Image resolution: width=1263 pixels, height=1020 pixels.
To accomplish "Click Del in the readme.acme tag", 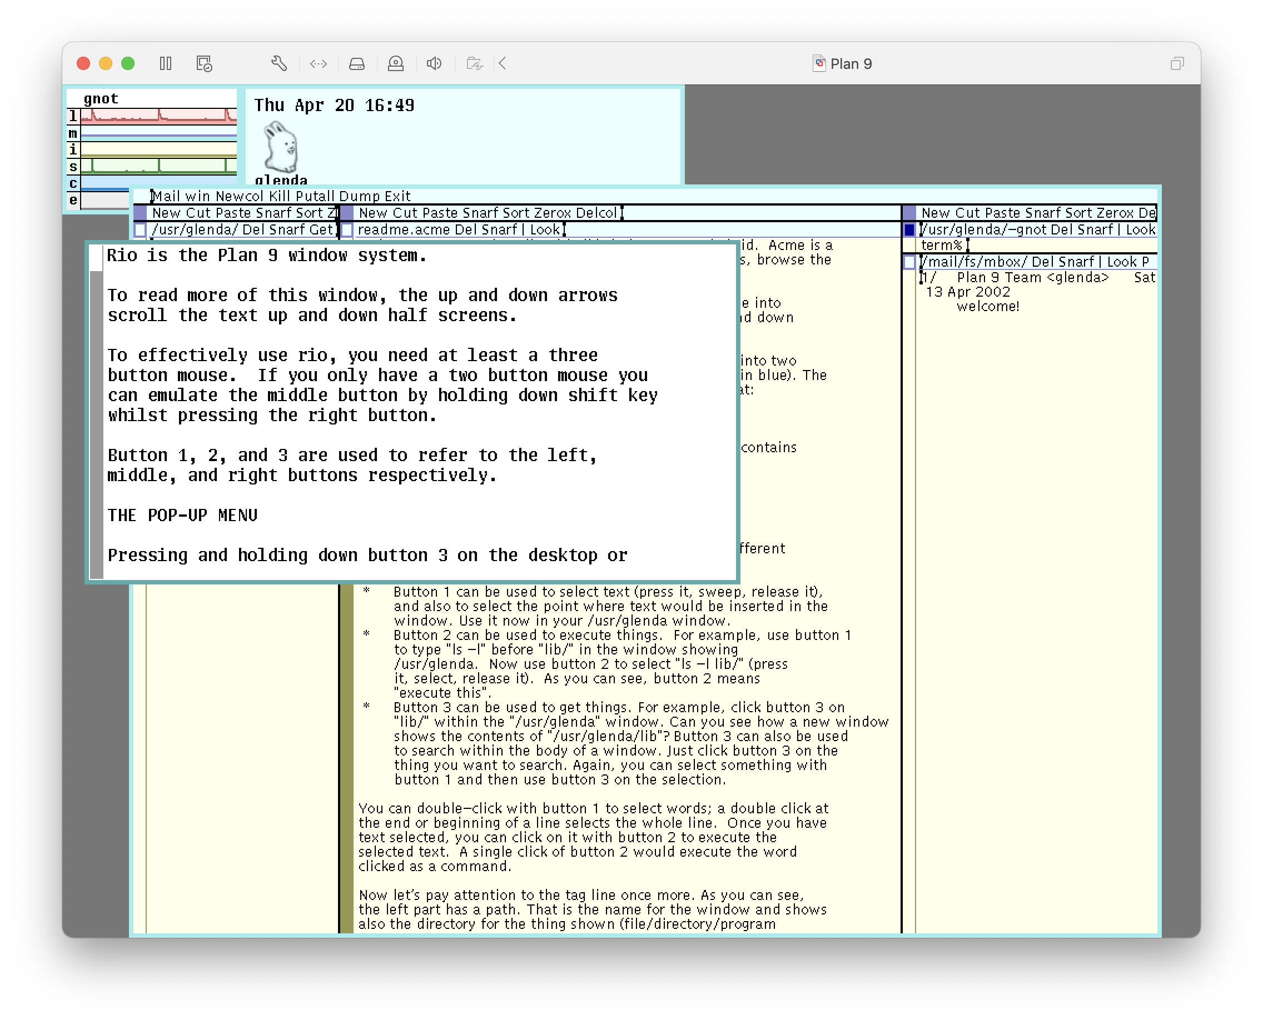I will click(x=466, y=230).
